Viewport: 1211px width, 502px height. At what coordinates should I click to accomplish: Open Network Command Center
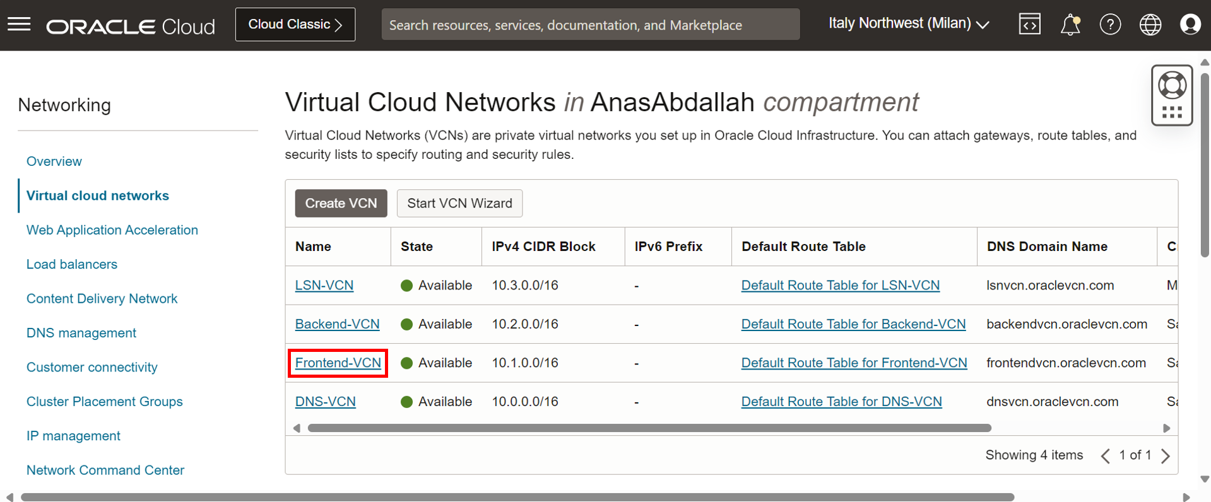(x=105, y=470)
